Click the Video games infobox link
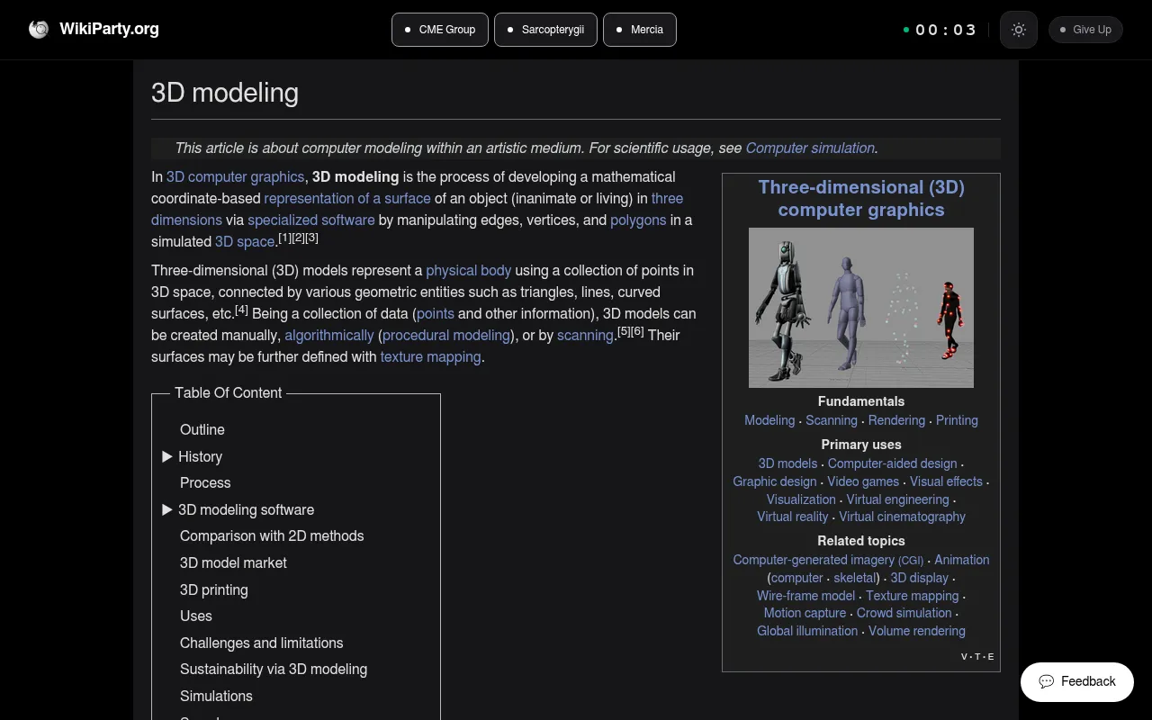Image resolution: width=1152 pixels, height=720 pixels. [863, 481]
